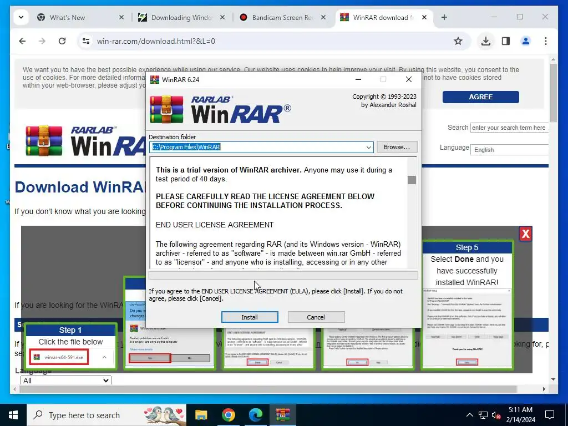Click the webpage horizontal scrollbar
The width and height of the screenshot is (568, 426).
(x=268, y=389)
